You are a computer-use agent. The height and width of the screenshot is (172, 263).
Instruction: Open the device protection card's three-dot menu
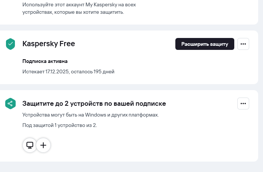click(243, 103)
